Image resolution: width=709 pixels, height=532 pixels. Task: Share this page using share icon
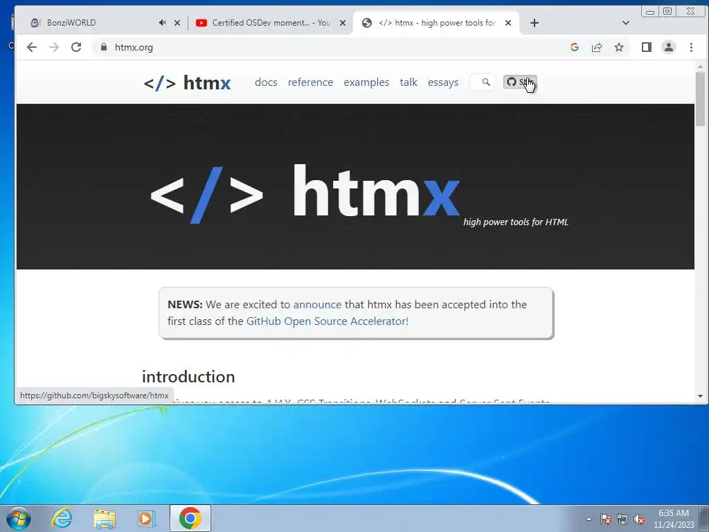[597, 47]
